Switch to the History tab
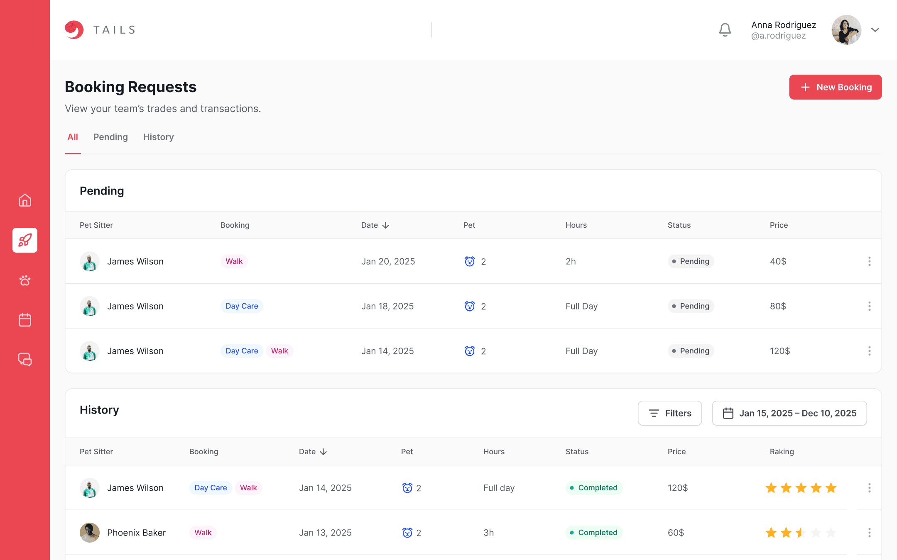The width and height of the screenshot is (897, 560). click(158, 137)
